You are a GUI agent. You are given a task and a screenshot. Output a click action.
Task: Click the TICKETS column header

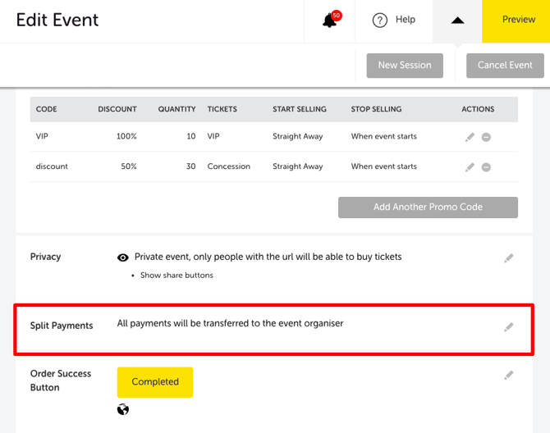(x=222, y=109)
